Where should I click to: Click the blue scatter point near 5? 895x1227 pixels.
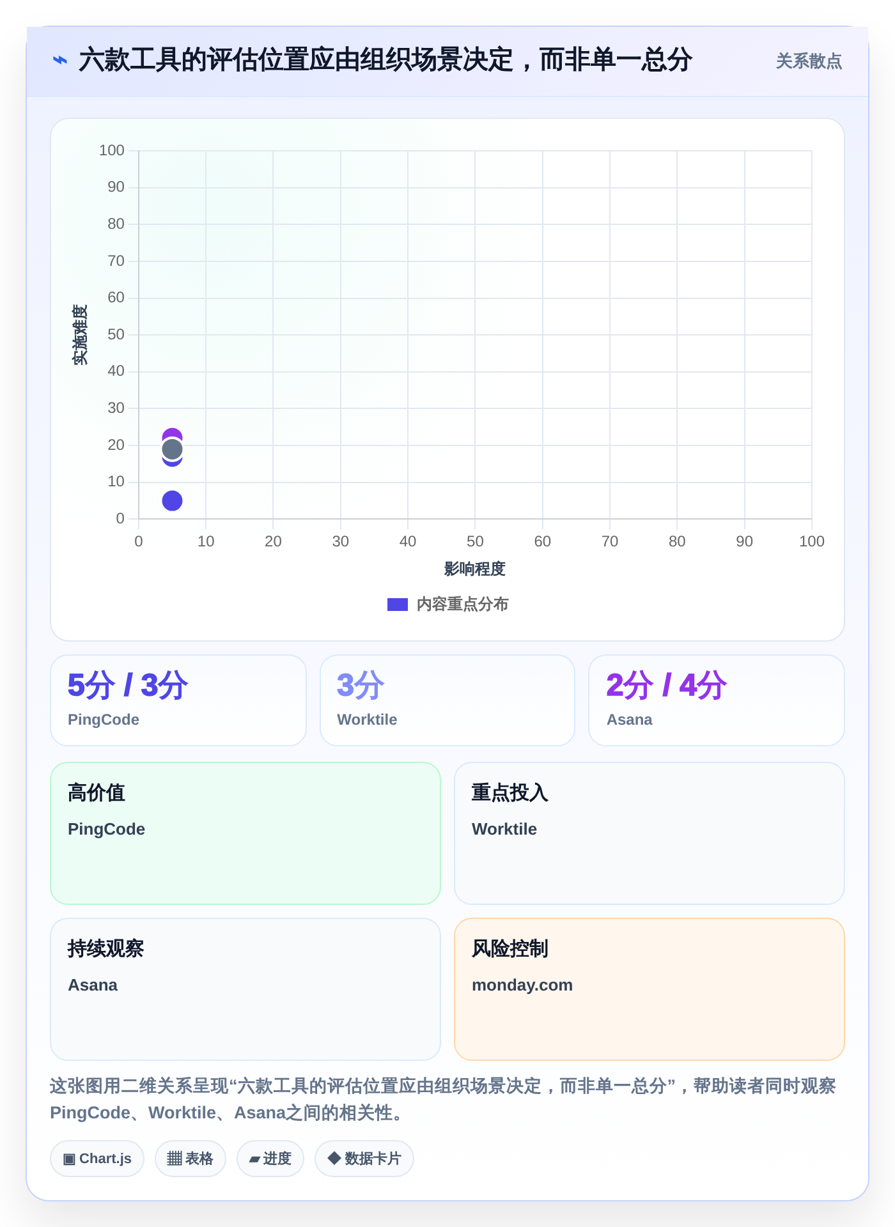[172, 501]
